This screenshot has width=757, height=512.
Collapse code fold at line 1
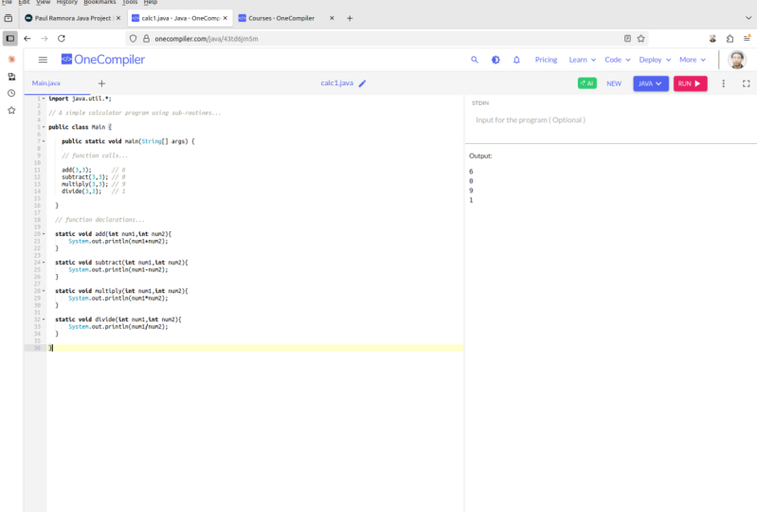[44, 99]
